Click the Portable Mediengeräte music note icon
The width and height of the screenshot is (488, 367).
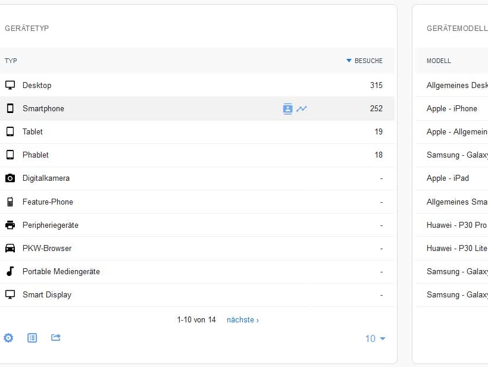(10, 271)
